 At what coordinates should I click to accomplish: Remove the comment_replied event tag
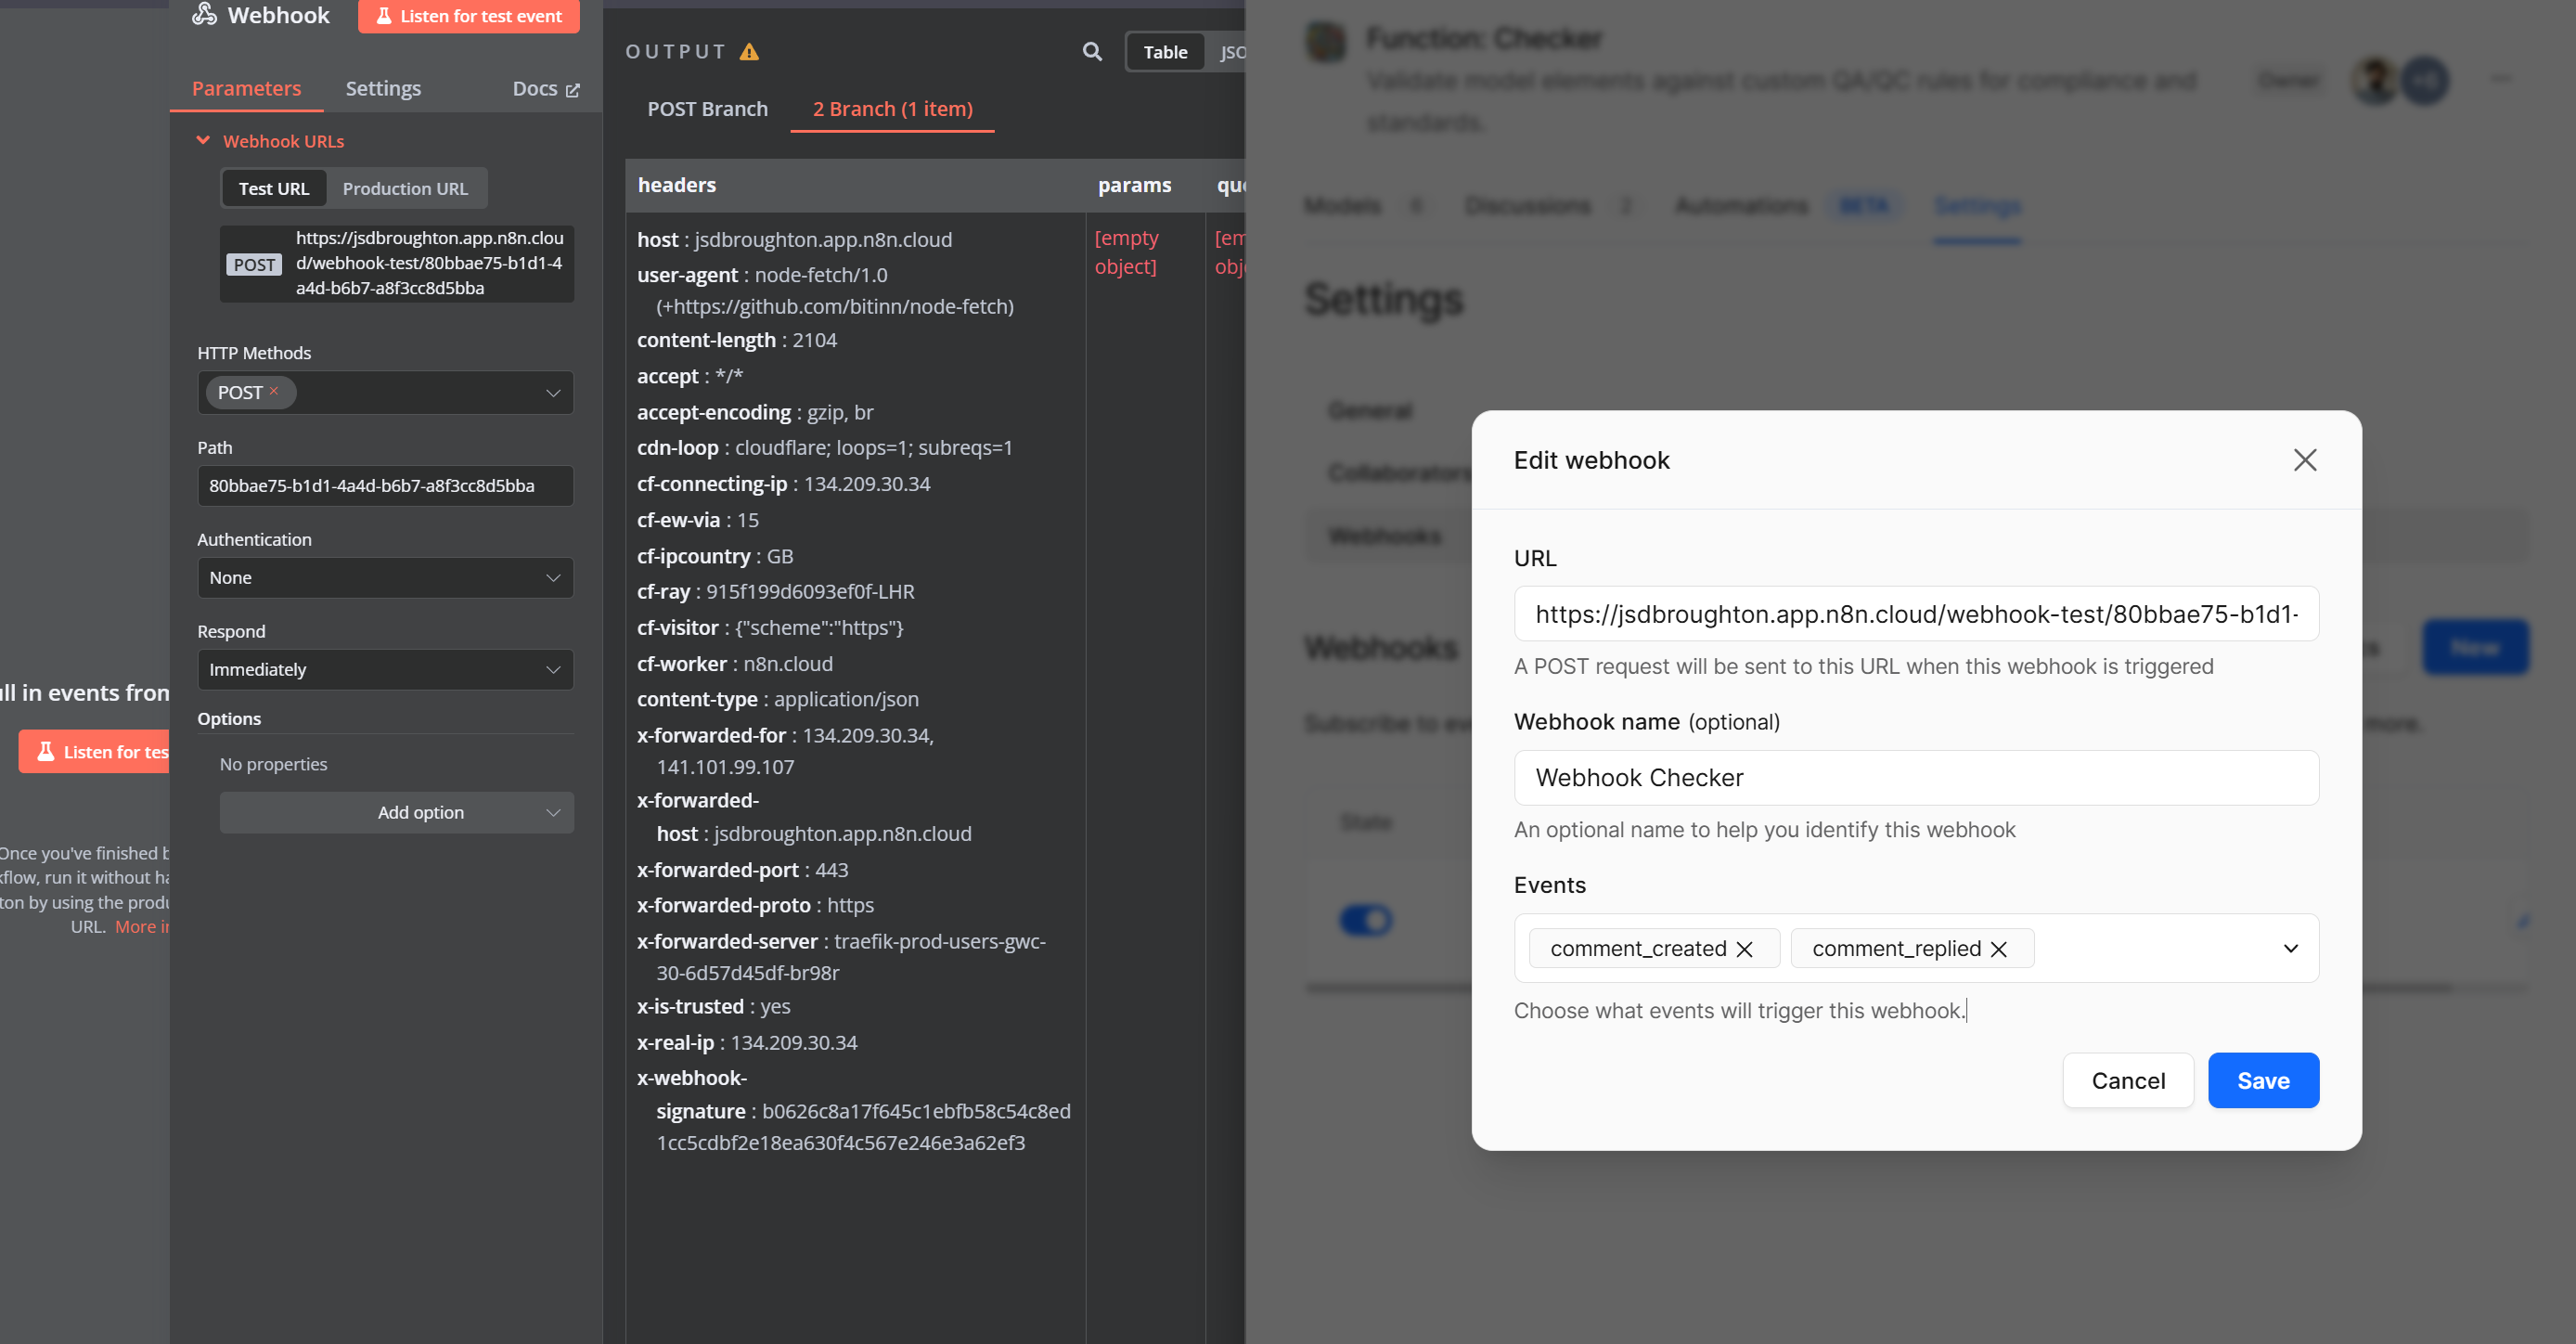[1998, 949]
